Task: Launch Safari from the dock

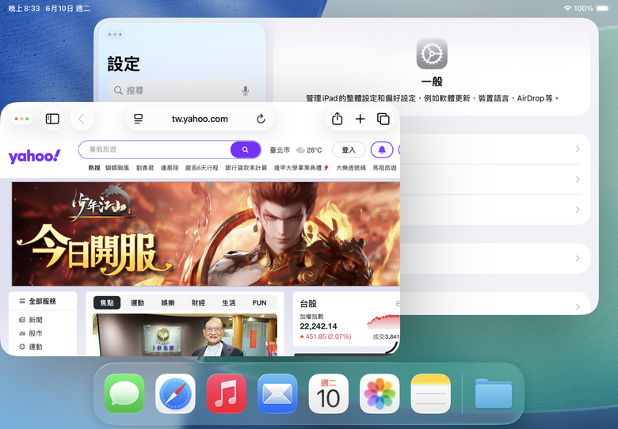Action: (x=175, y=393)
